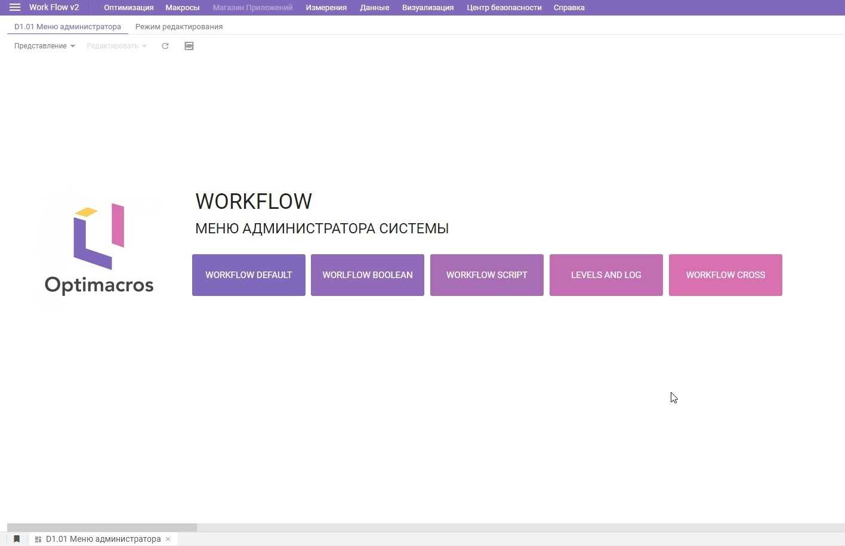Screen dimensions: 845x546
Task: Refresh the current view
Action: click(x=165, y=46)
